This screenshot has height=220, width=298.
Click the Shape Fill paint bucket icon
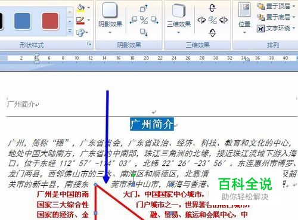click(x=80, y=8)
